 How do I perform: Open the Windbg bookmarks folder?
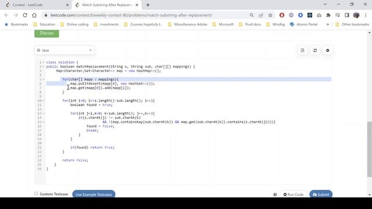(x=275, y=24)
